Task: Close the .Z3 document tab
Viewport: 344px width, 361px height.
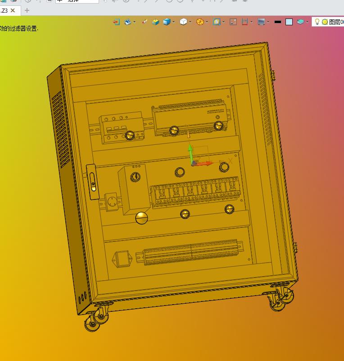Action: tap(13, 10)
